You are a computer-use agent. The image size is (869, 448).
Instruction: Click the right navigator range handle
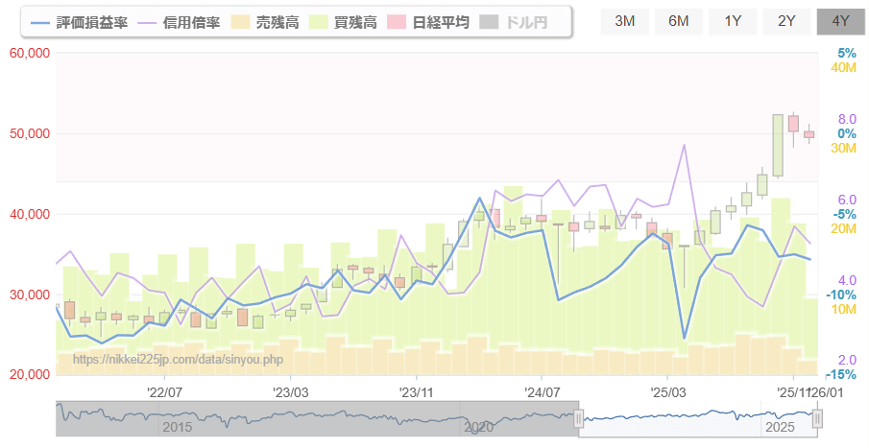[817, 418]
